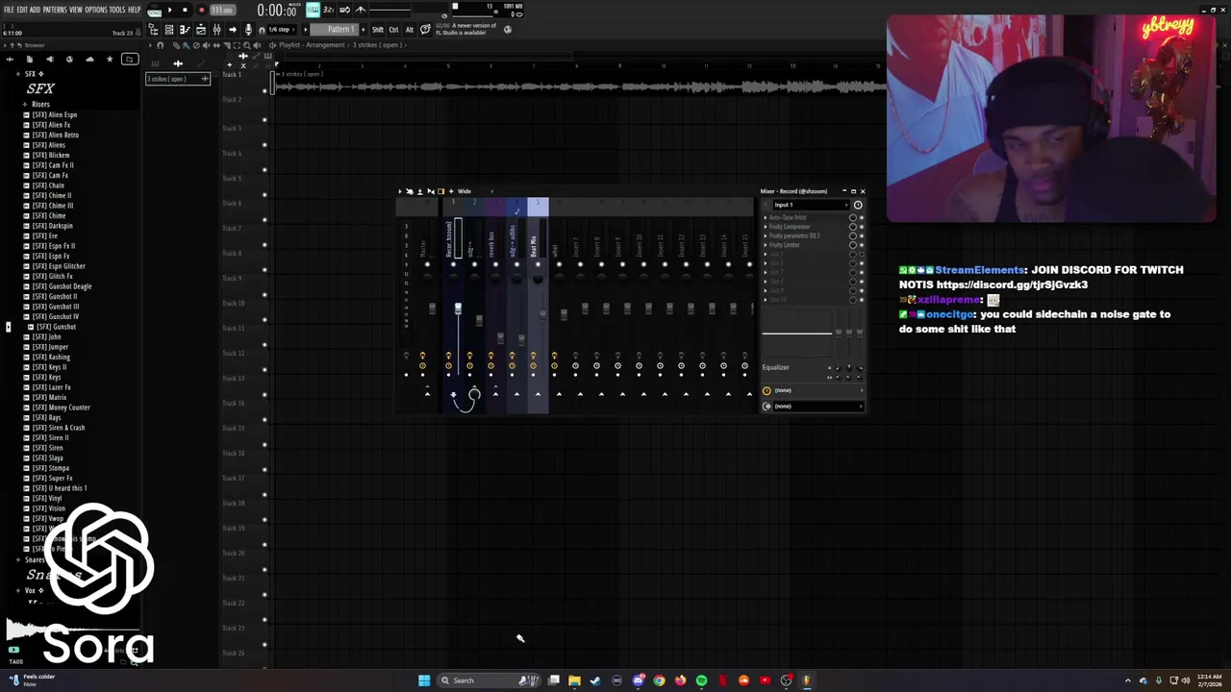Open the OPTIONS menu
This screenshot has height=692, width=1231.
click(96, 10)
